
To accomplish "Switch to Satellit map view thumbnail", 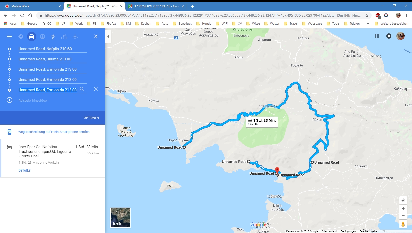I will [x=120, y=218].
